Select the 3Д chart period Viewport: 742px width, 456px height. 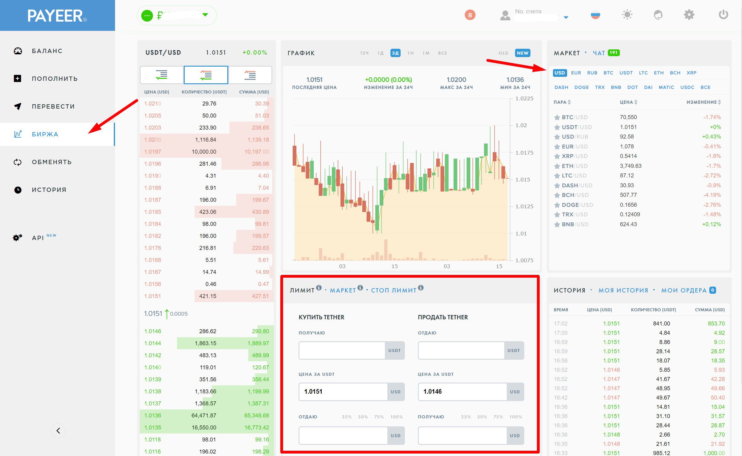click(395, 53)
